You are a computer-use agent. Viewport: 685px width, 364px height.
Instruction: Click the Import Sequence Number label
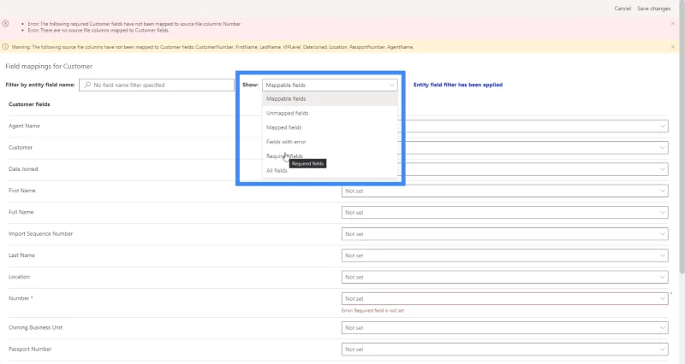40,233
